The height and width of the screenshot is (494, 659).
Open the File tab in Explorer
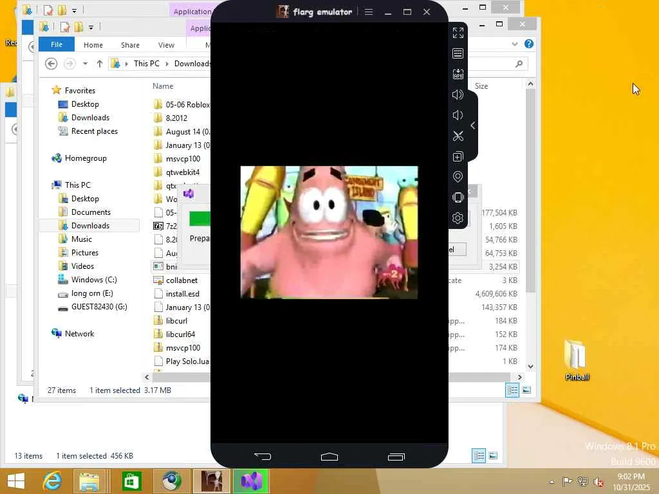tap(57, 44)
